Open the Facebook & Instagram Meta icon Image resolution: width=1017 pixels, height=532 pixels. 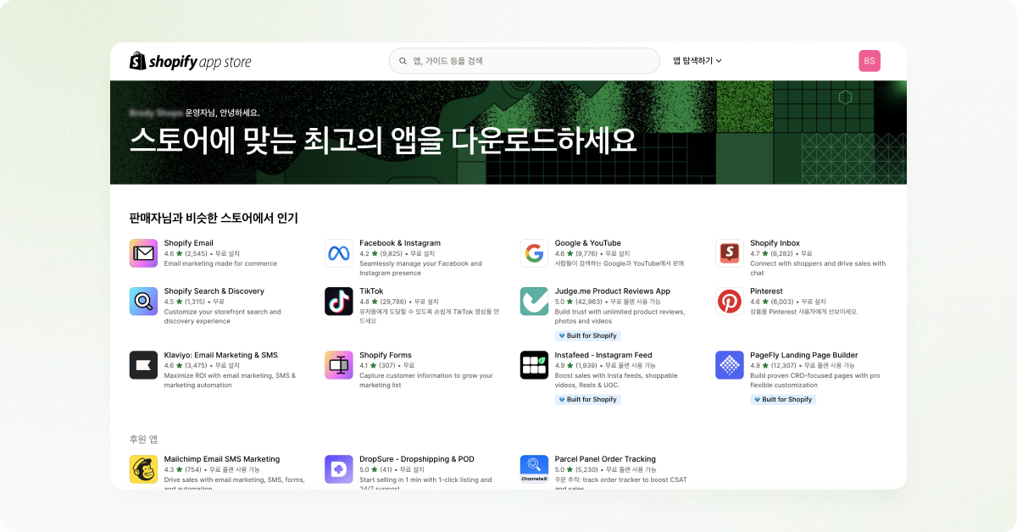339,253
